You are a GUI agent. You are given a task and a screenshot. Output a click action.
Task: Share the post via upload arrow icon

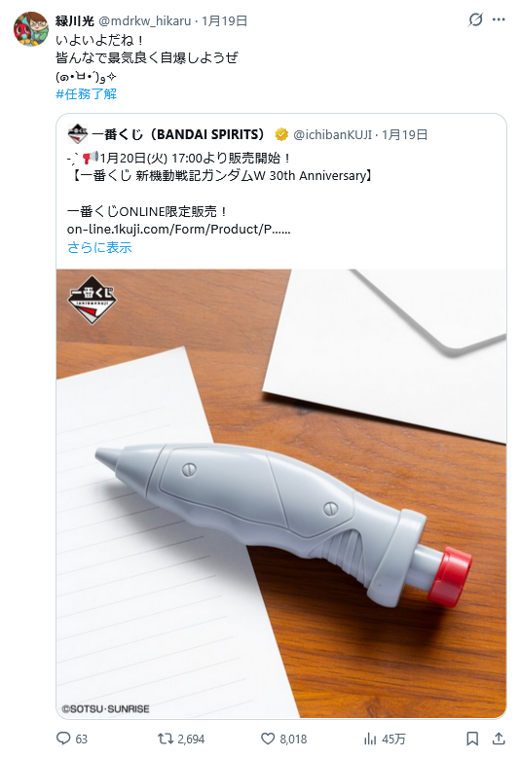click(x=499, y=739)
